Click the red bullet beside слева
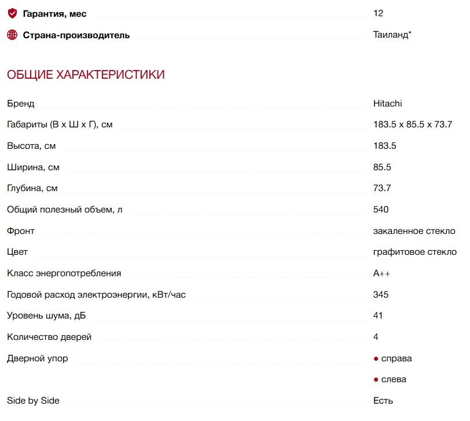470x421 pixels. click(376, 380)
